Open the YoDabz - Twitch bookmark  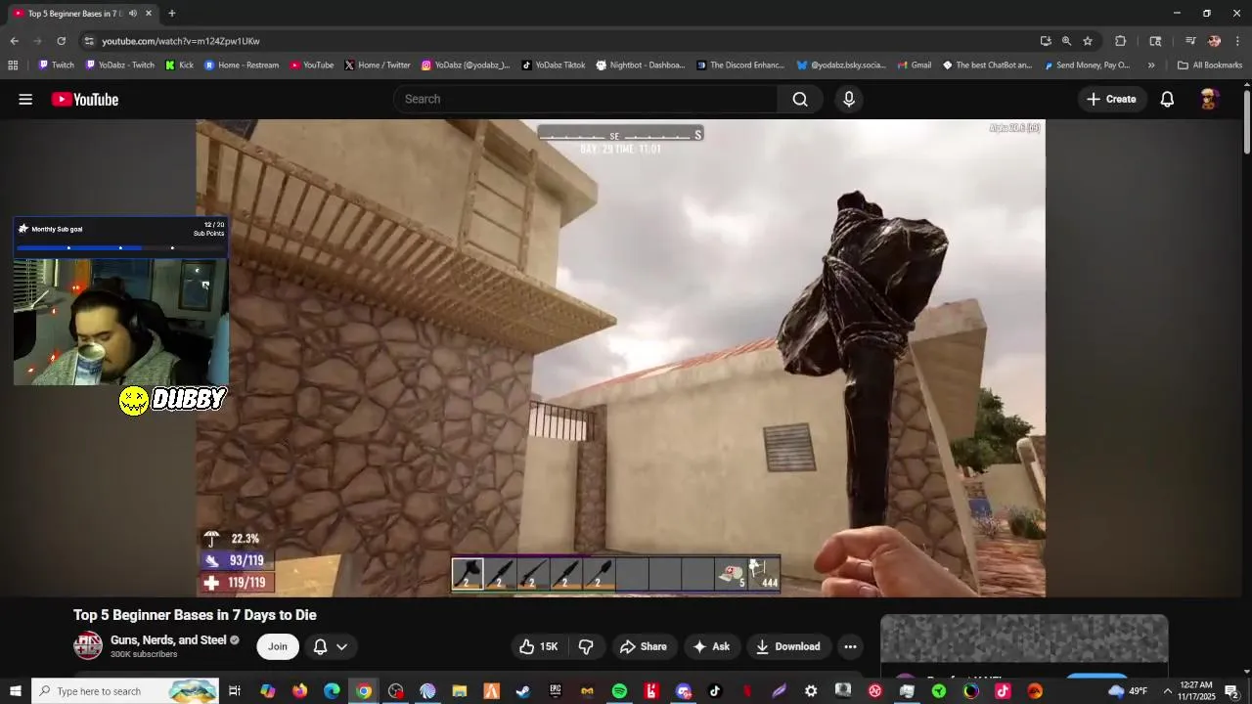(x=119, y=66)
